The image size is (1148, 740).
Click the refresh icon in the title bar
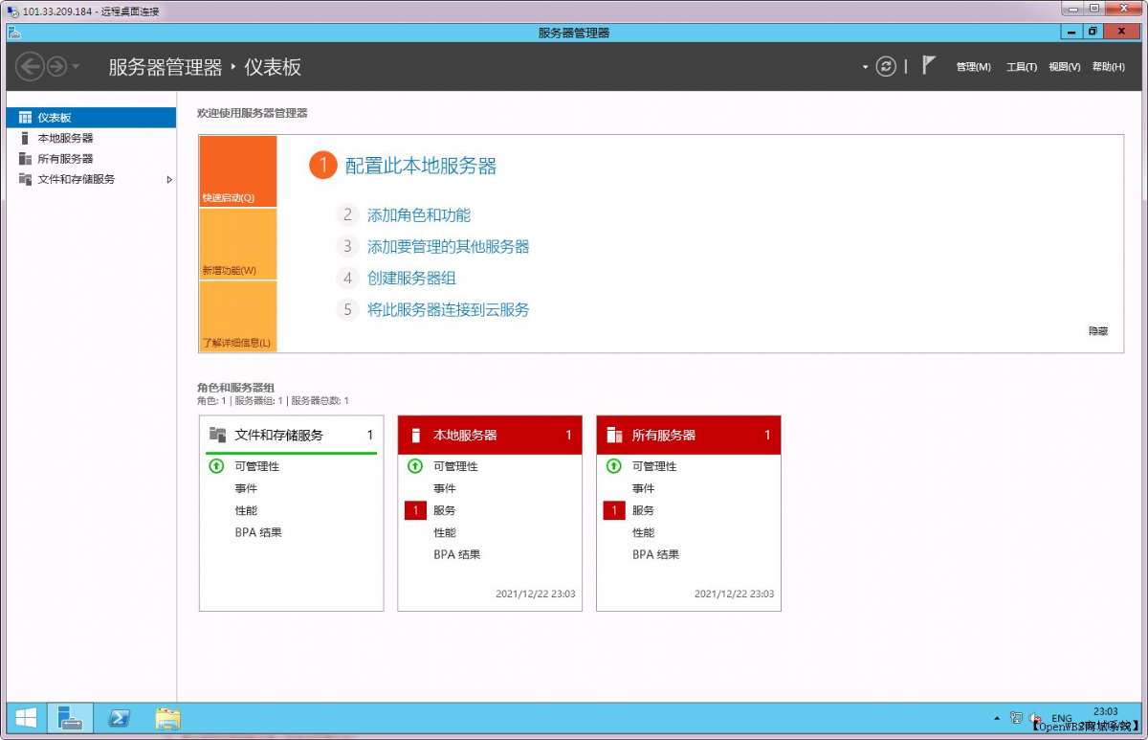[x=887, y=67]
